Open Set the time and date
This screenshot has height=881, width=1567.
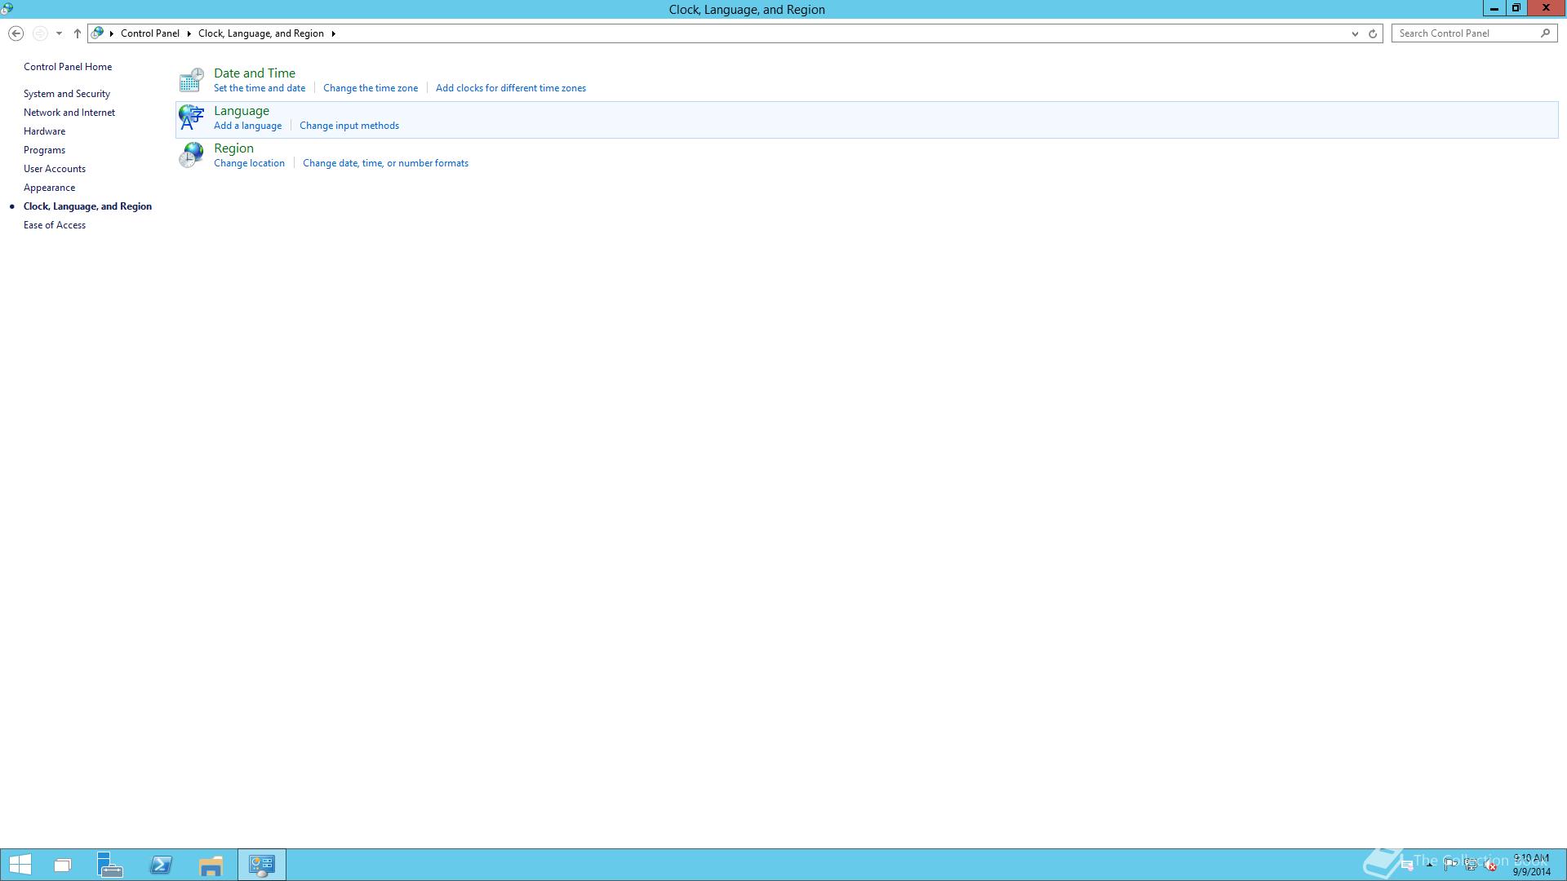coord(260,88)
